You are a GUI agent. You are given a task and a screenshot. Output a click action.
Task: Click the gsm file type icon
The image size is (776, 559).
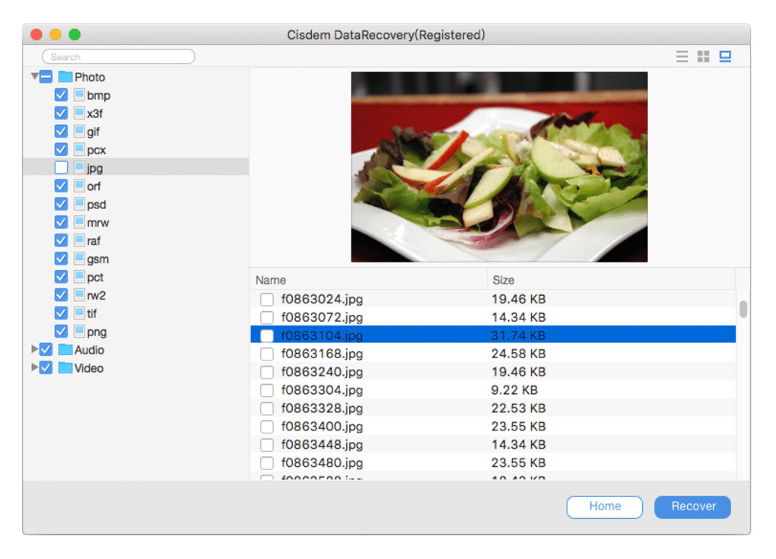[x=79, y=259]
